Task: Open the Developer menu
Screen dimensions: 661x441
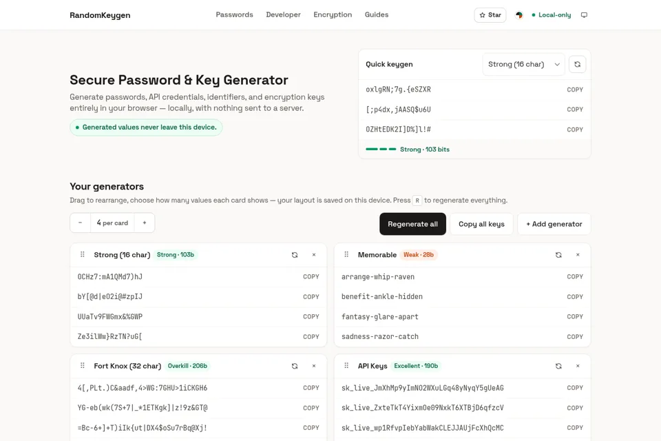Action: point(283,14)
